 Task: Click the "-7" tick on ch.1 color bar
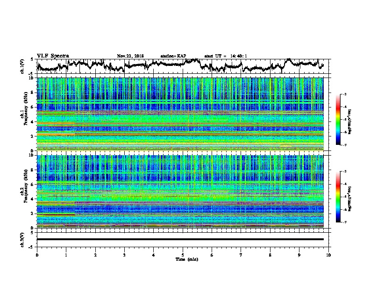pos(345,145)
